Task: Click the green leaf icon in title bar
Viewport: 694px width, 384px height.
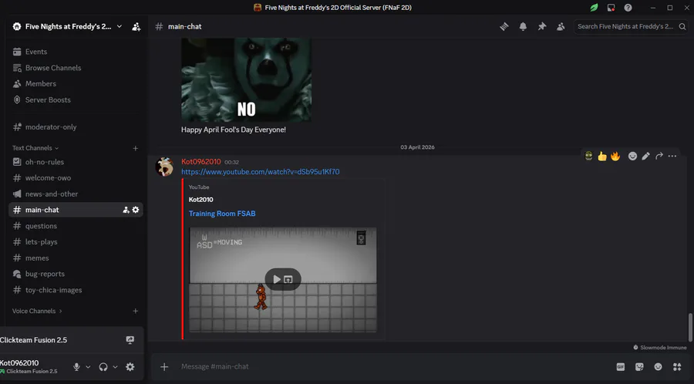Action: pos(594,8)
